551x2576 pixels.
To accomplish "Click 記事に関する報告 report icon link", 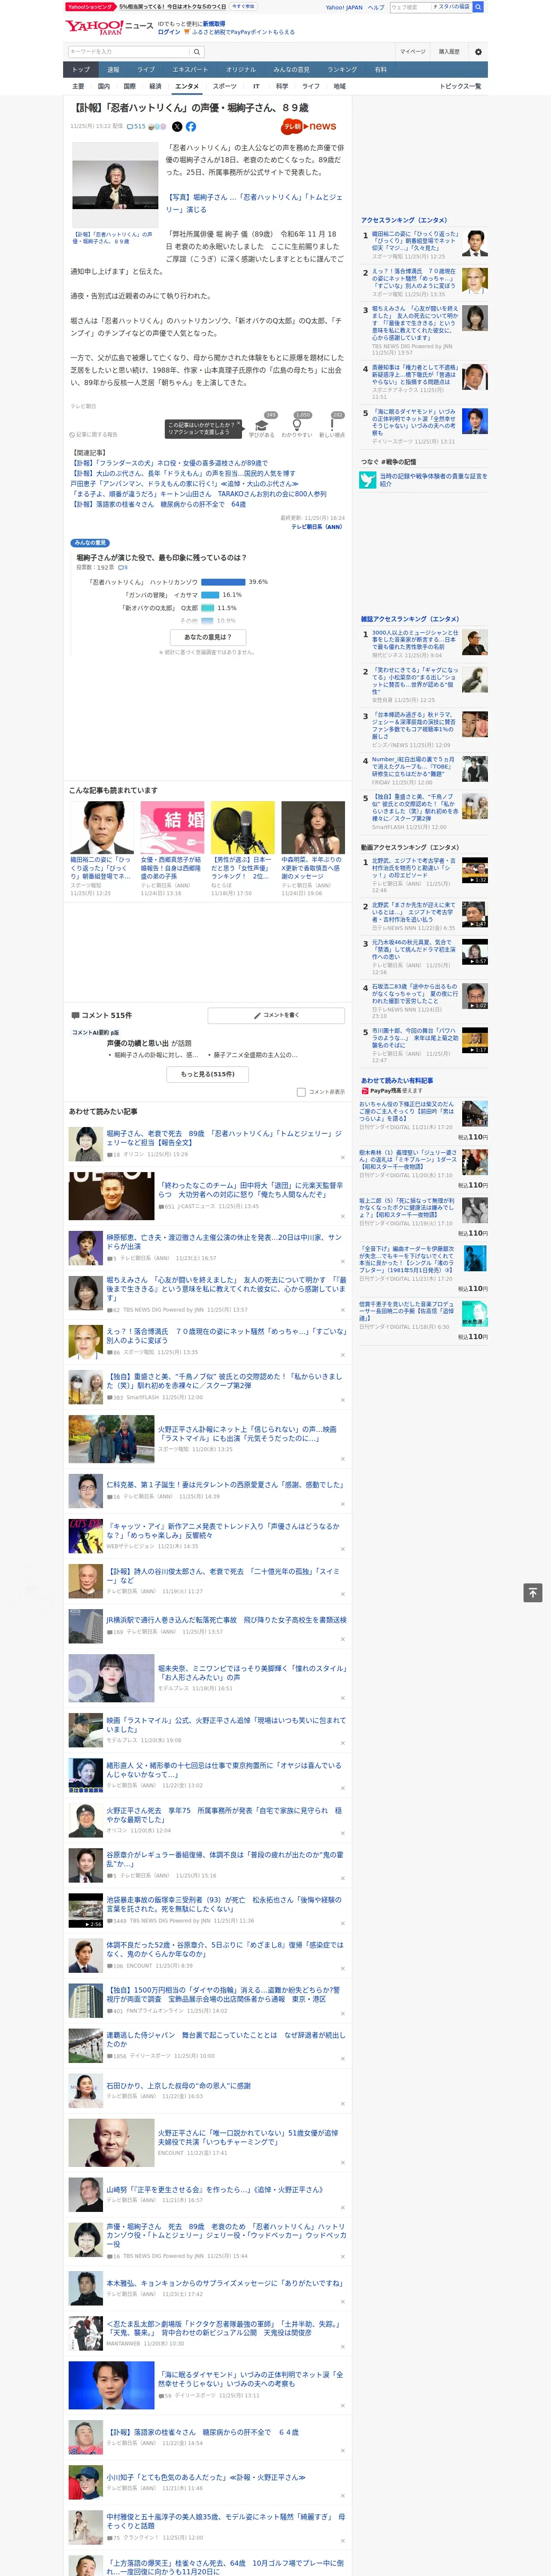I will click(x=94, y=435).
